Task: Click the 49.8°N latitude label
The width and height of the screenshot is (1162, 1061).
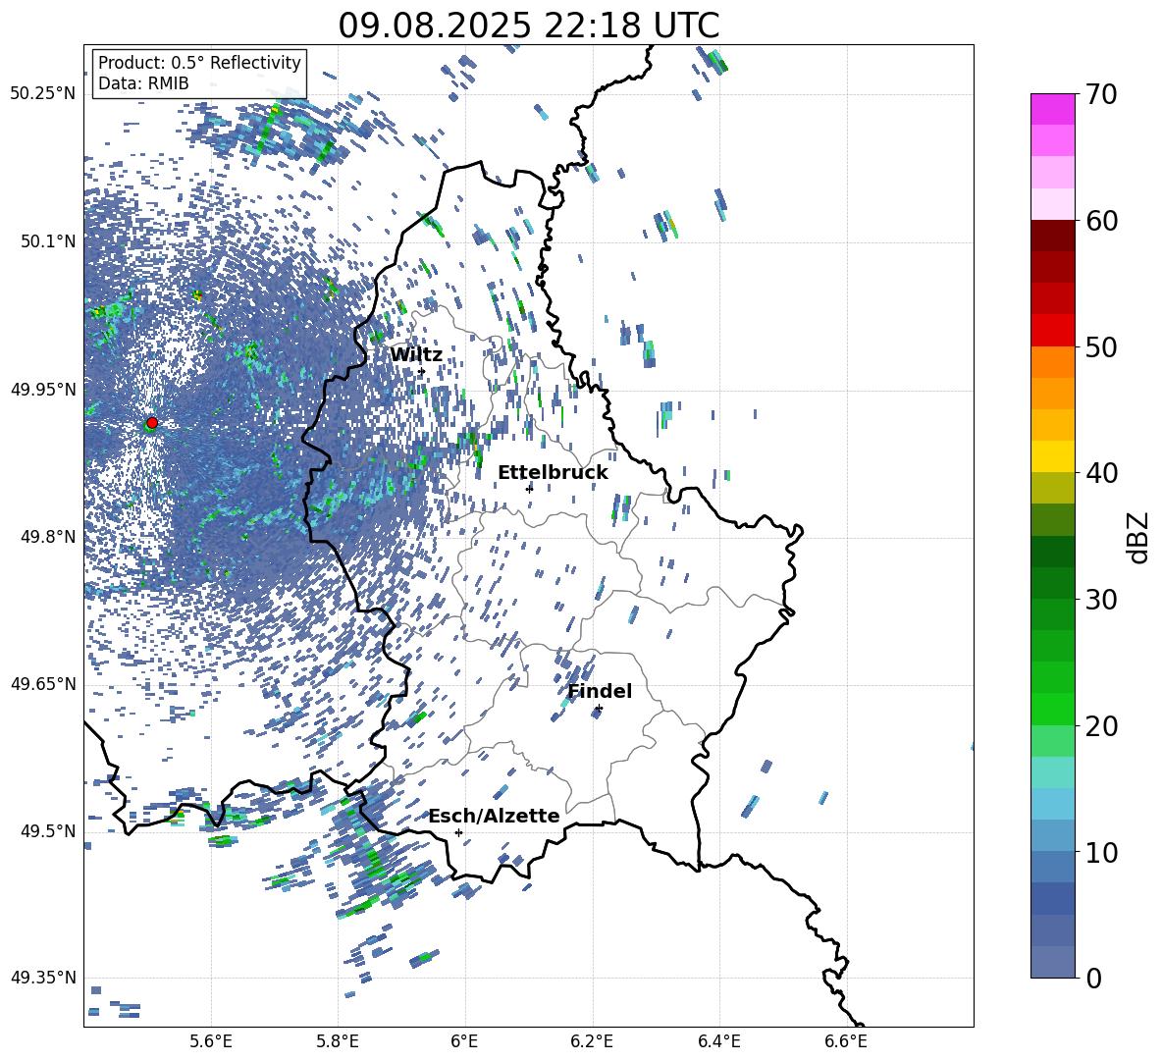Action: pos(48,537)
